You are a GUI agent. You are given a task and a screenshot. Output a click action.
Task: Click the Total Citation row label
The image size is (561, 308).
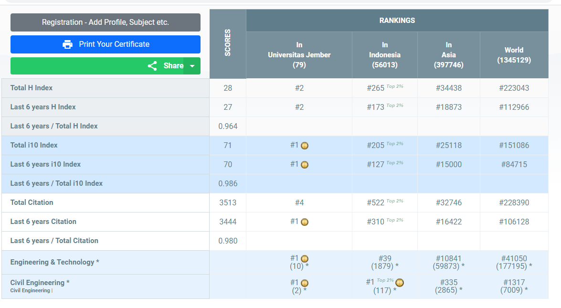32,202
